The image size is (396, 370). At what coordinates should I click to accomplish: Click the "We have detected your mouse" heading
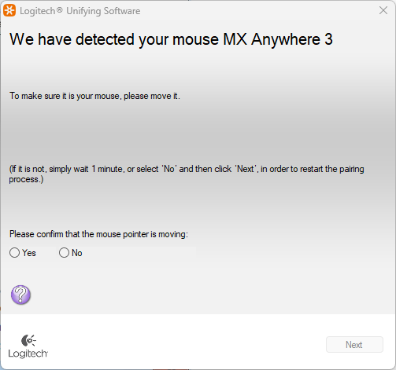pyautogui.click(x=114, y=39)
